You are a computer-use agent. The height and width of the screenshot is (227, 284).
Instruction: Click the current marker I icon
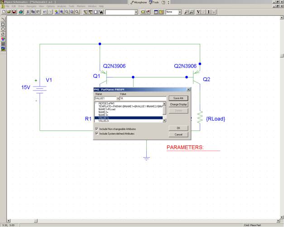click(x=209, y=11)
